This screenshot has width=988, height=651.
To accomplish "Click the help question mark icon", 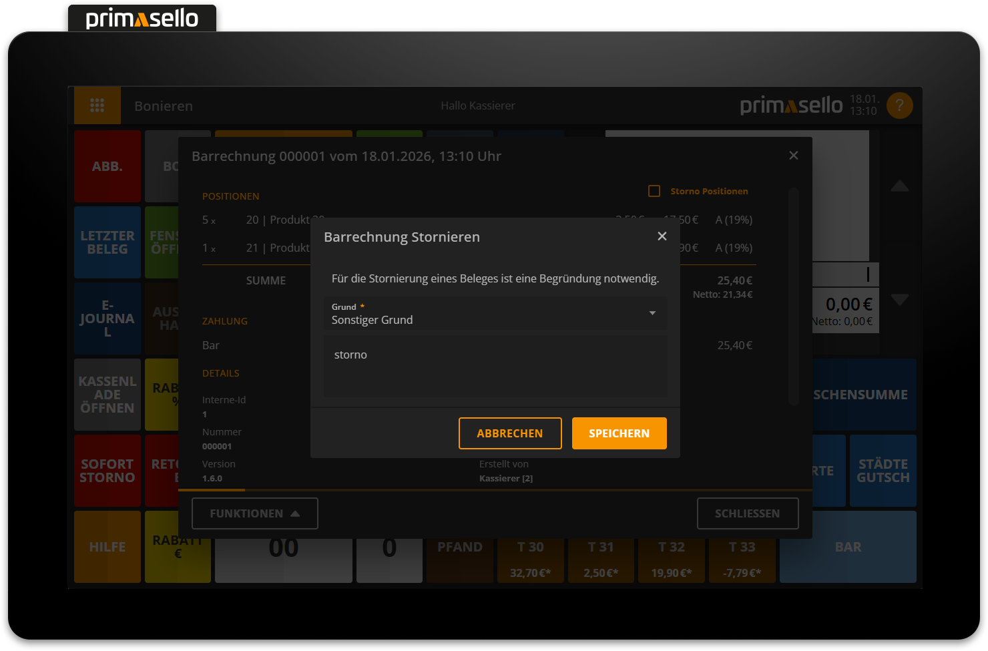I will (x=899, y=105).
